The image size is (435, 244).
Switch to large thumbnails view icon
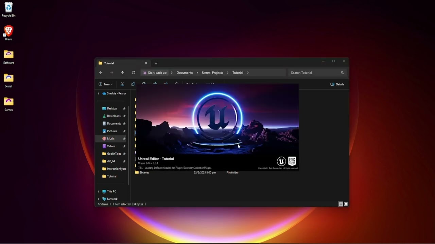point(346,204)
